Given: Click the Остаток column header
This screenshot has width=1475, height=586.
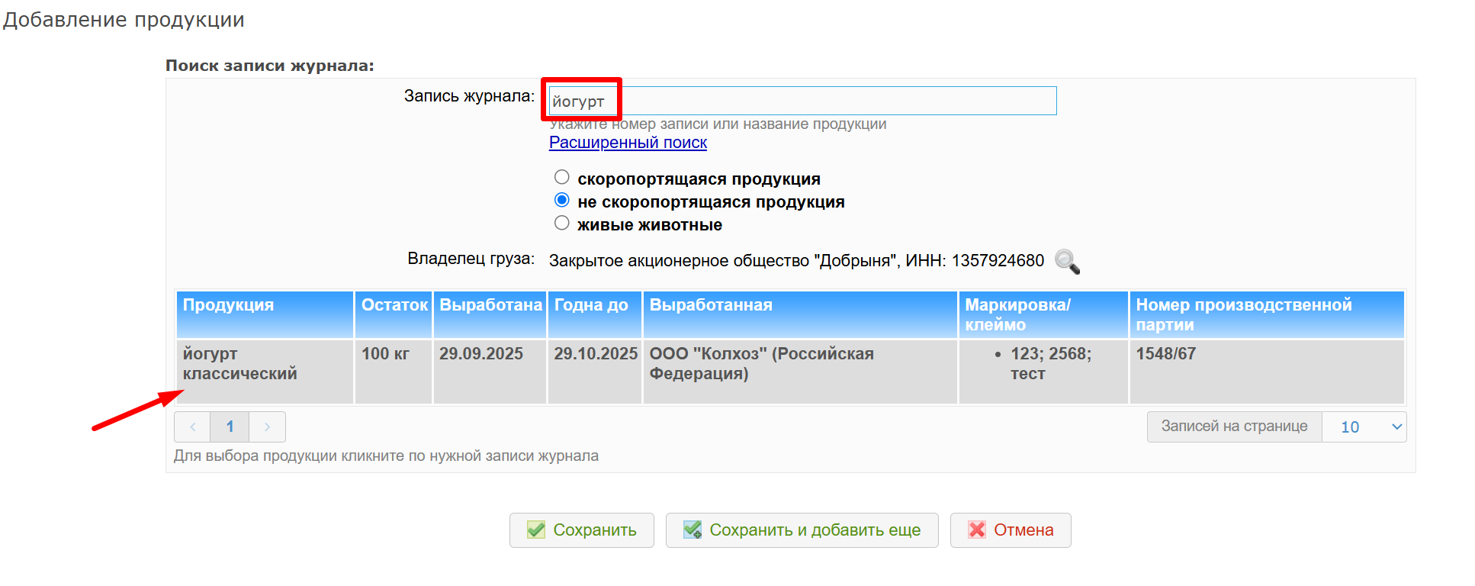Looking at the screenshot, I should click(x=394, y=314).
